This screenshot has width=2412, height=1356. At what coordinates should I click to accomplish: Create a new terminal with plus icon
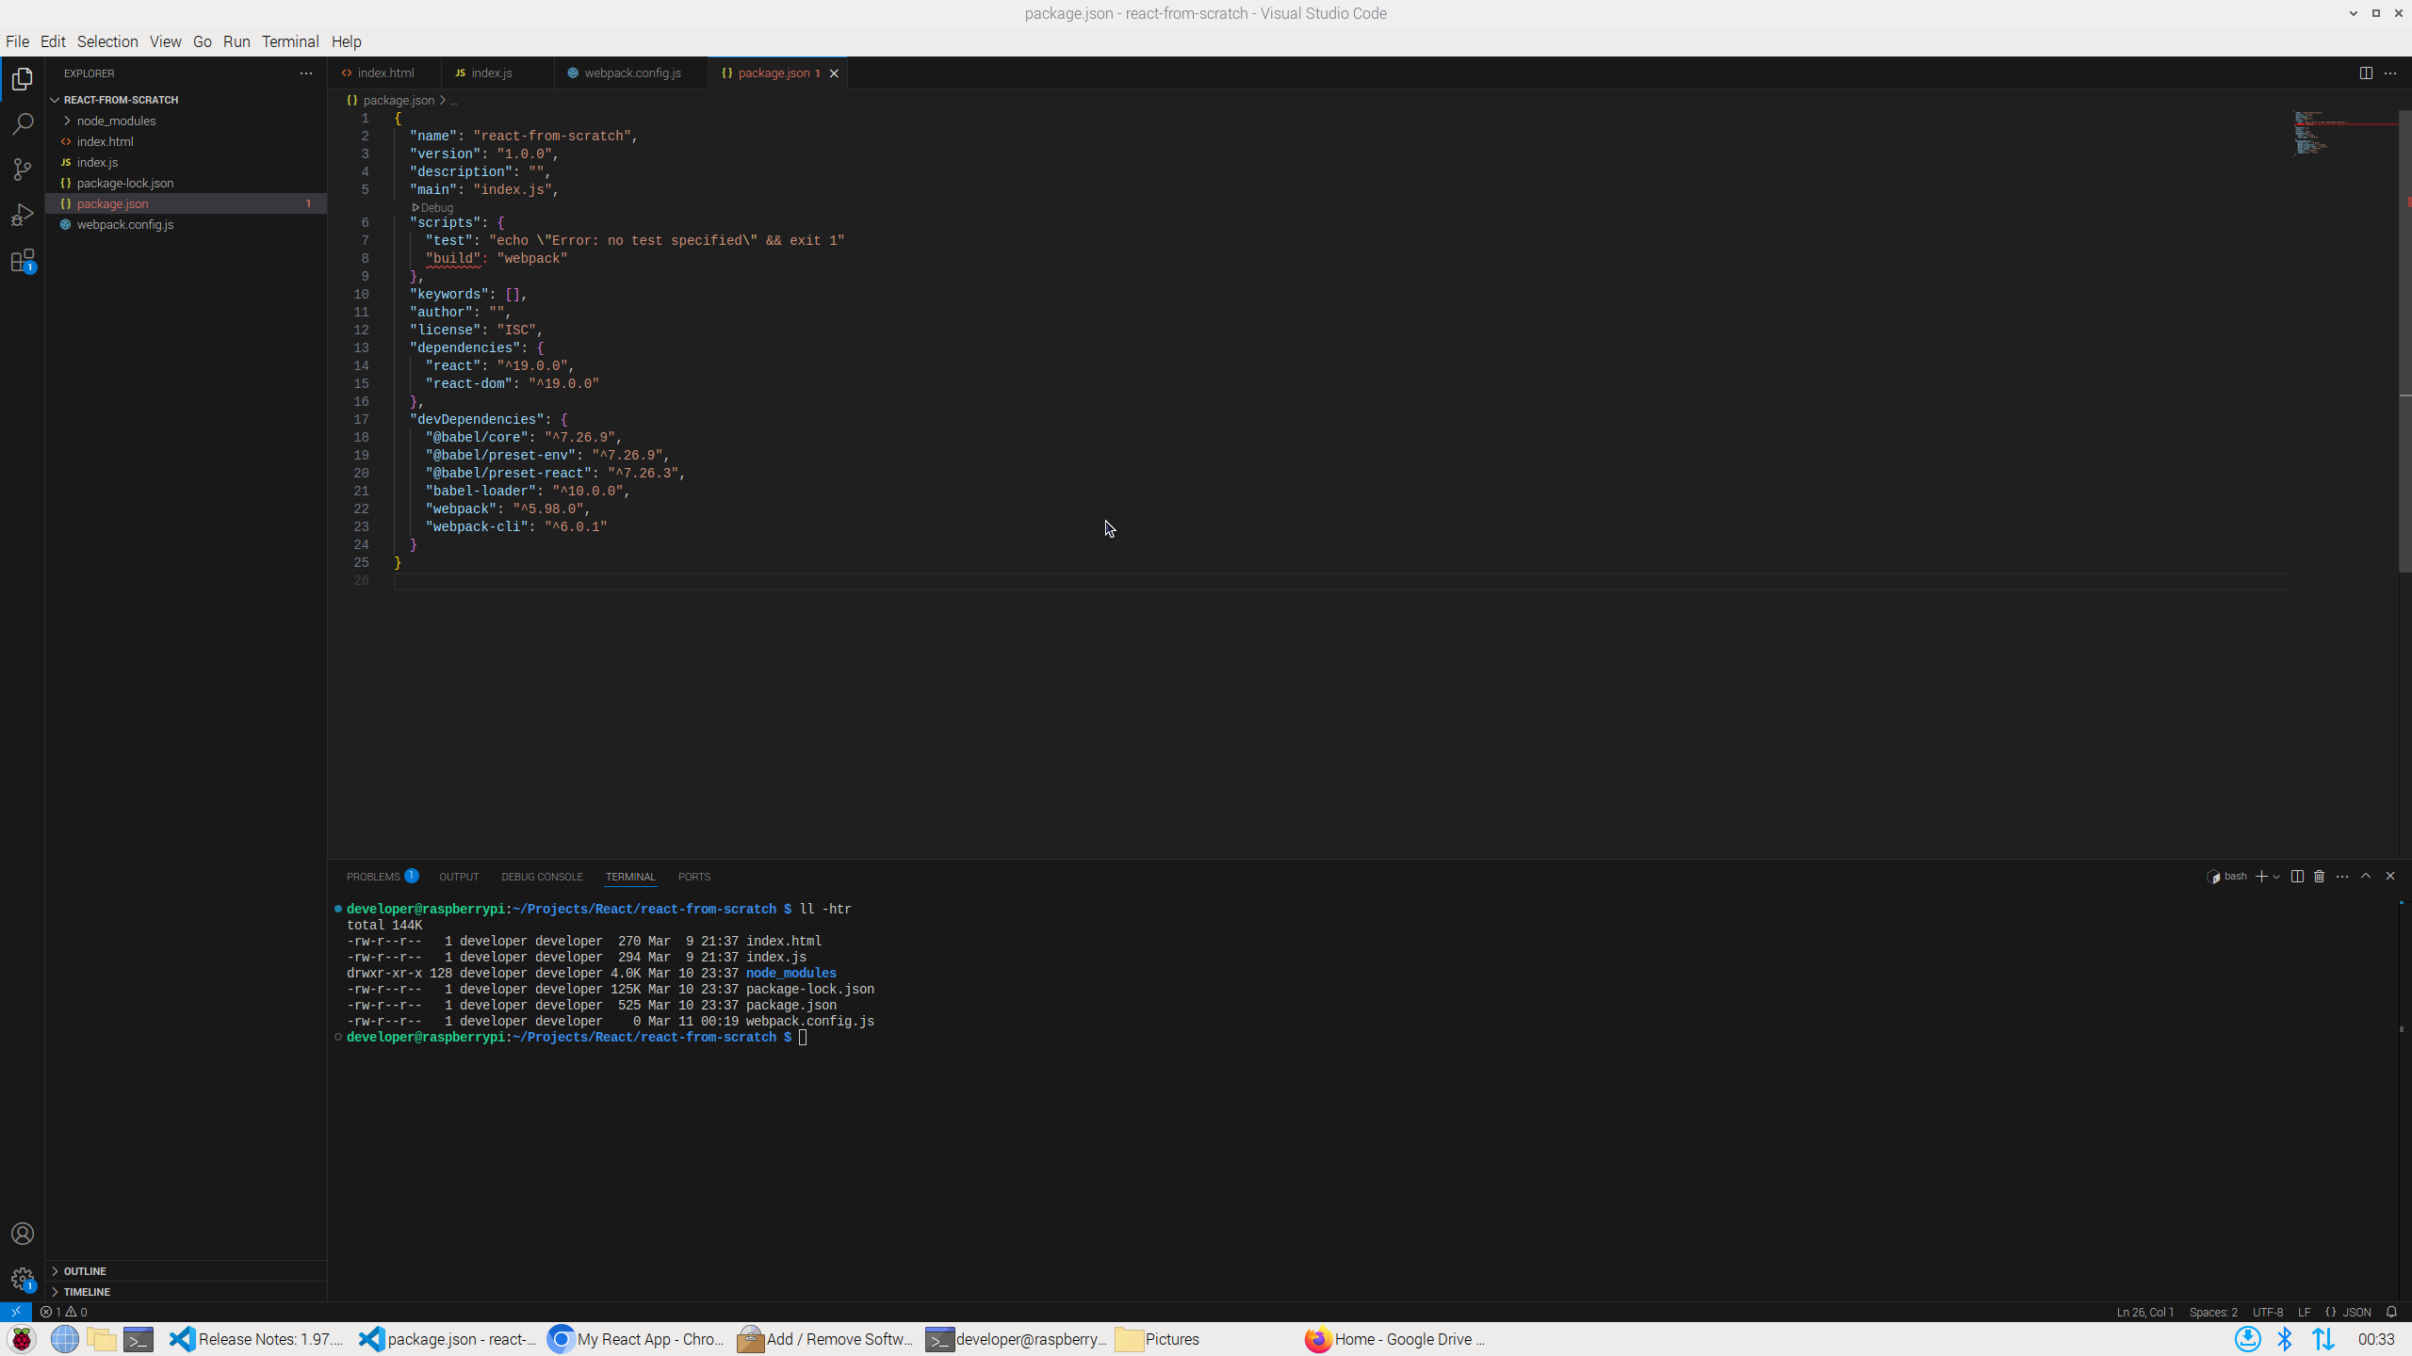tap(2261, 877)
